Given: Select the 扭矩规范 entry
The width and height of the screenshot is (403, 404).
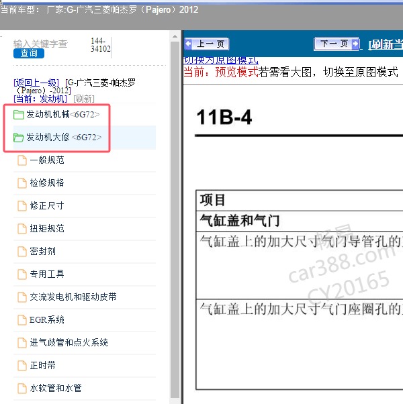Looking at the screenshot, I should click(47, 228).
